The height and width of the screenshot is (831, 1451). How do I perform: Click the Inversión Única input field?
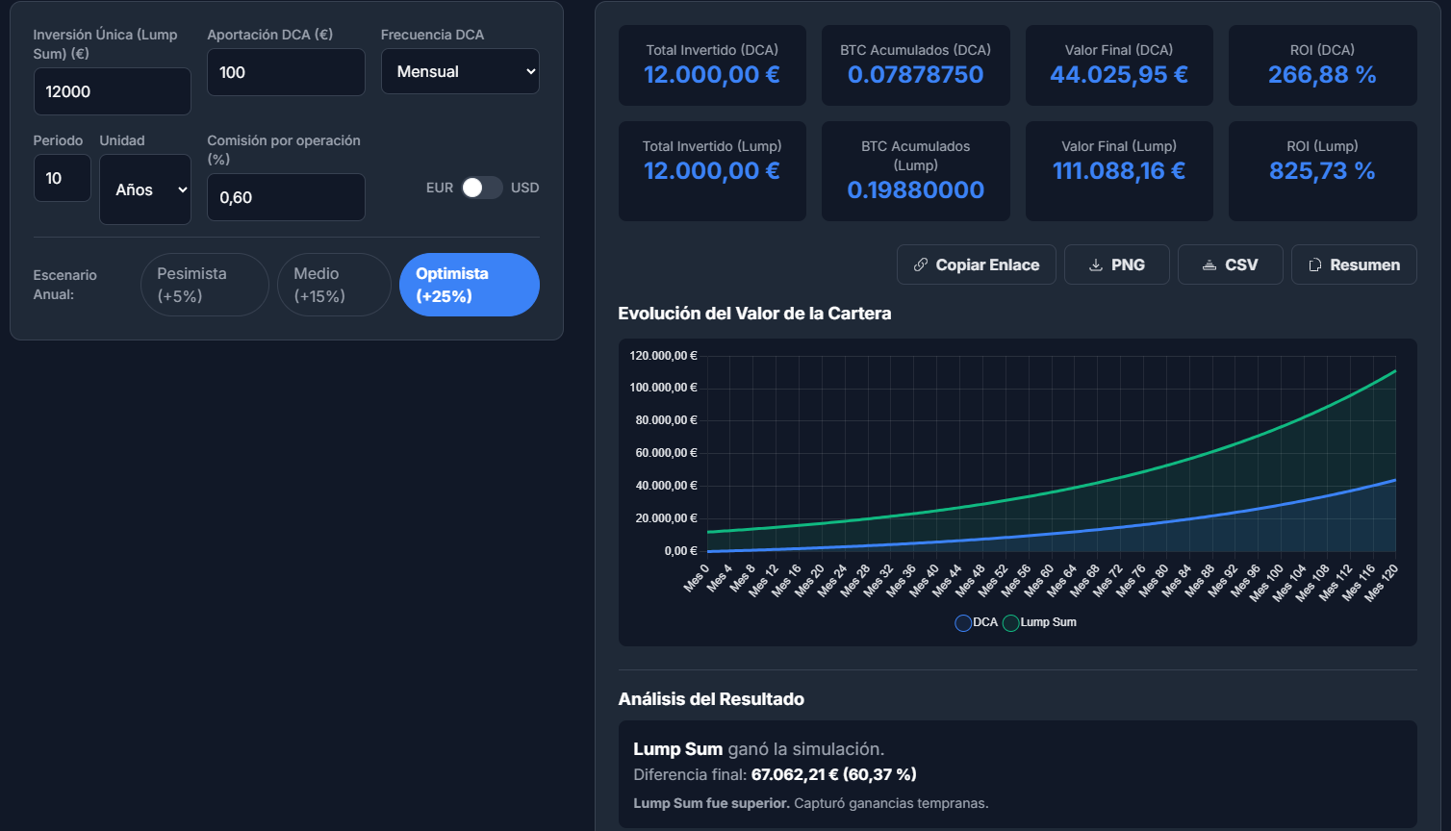(x=112, y=90)
